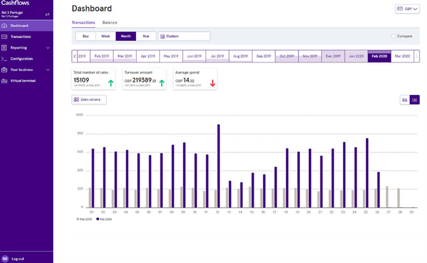Select the bar chart display icon

pyautogui.click(x=415, y=100)
